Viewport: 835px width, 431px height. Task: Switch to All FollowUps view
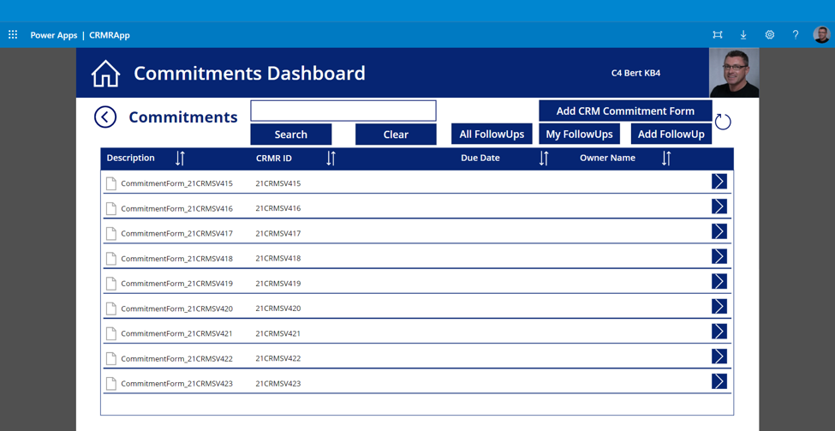point(492,135)
